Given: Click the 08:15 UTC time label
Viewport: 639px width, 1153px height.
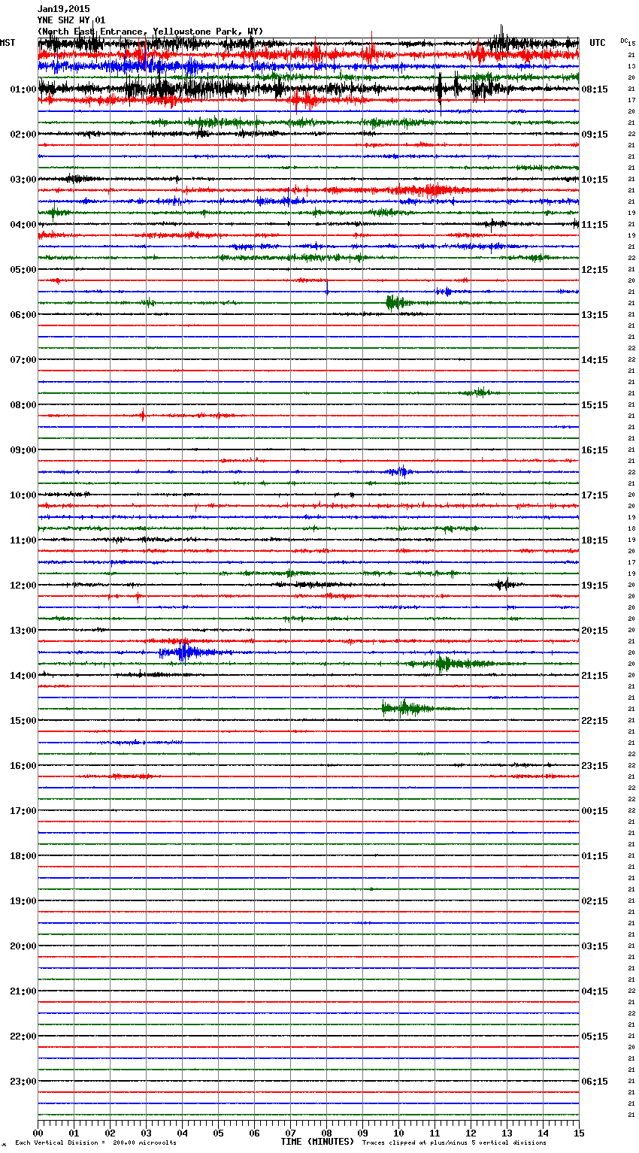Looking at the screenshot, I should [x=595, y=89].
